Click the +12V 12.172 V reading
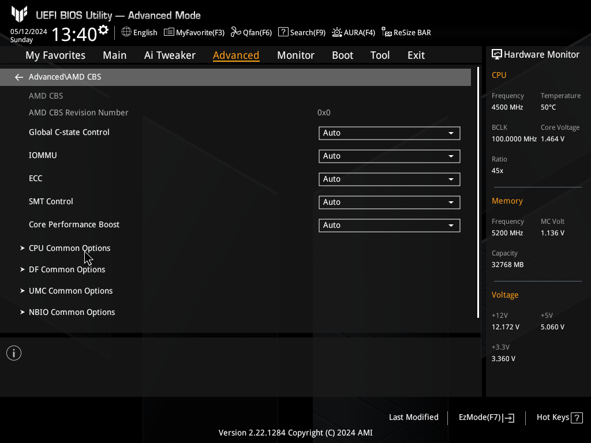The width and height of the screenshot is (591, 443). 506,327
